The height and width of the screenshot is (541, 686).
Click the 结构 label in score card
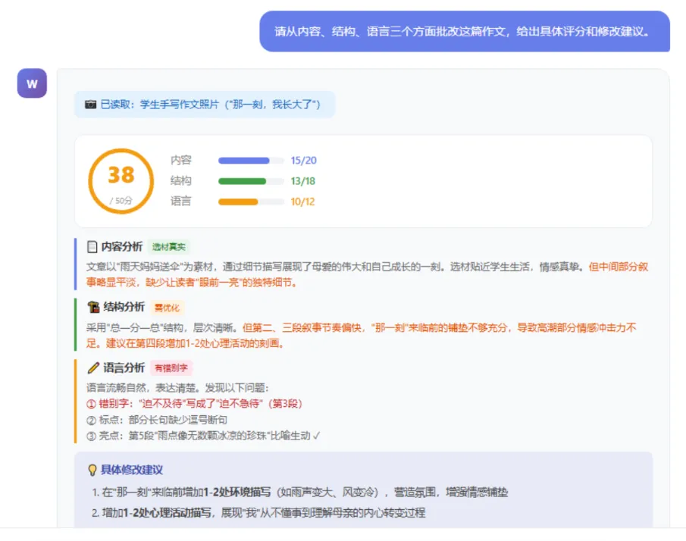click(181, 180)
